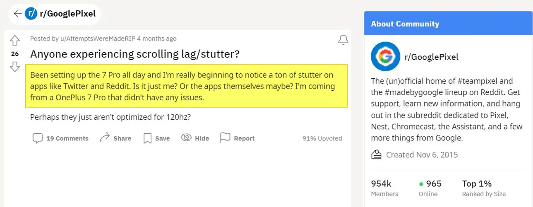Toggle post notifications bell
Screen dimensions: 533x207
(x=343, y=40)
